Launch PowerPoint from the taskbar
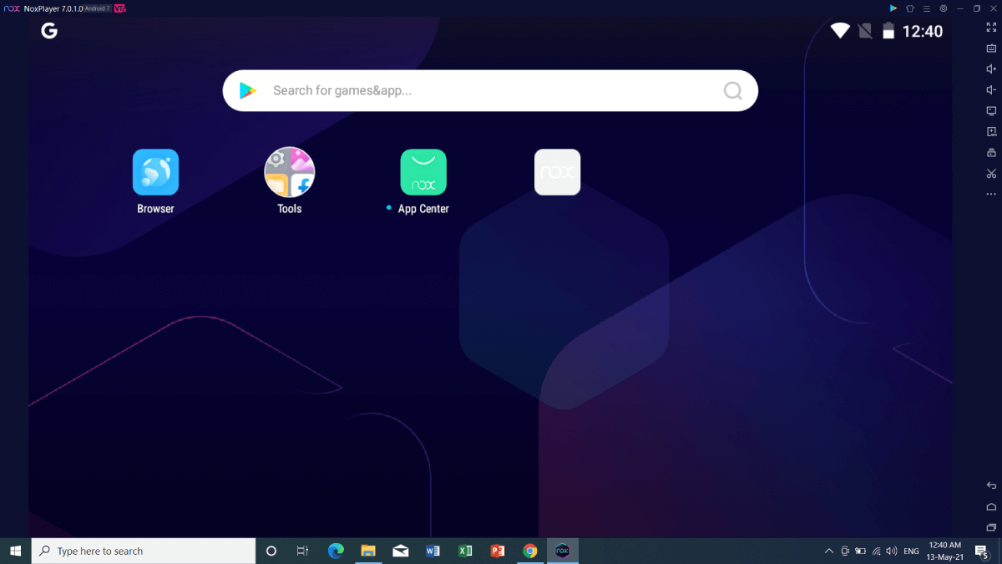The height and width of the screenshot is (564, 1002). (498, 551)
